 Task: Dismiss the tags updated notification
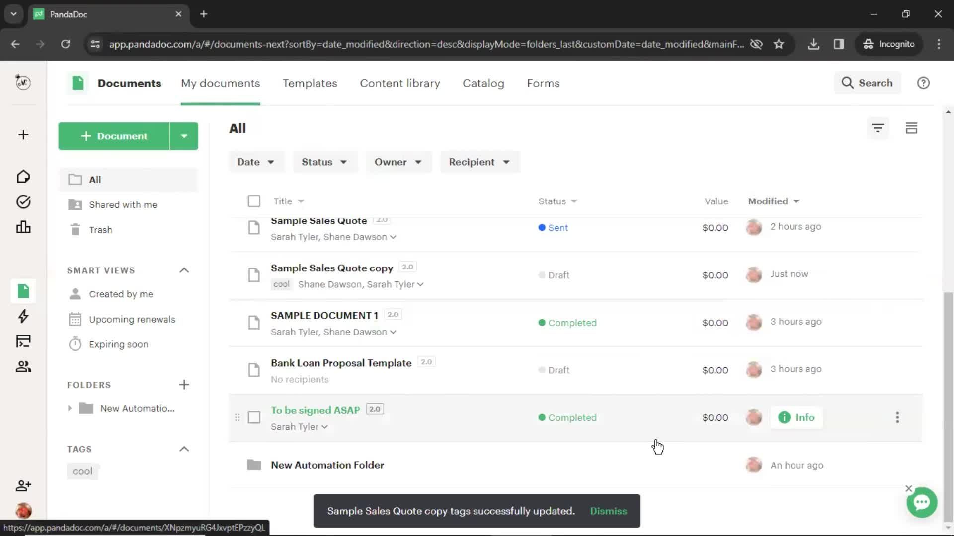[608, 511]
